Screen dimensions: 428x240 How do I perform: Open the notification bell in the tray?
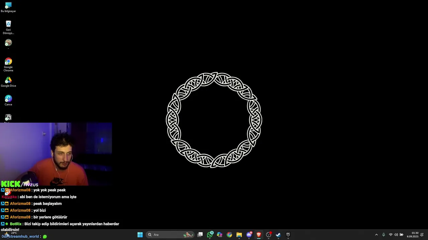[422, 235]
